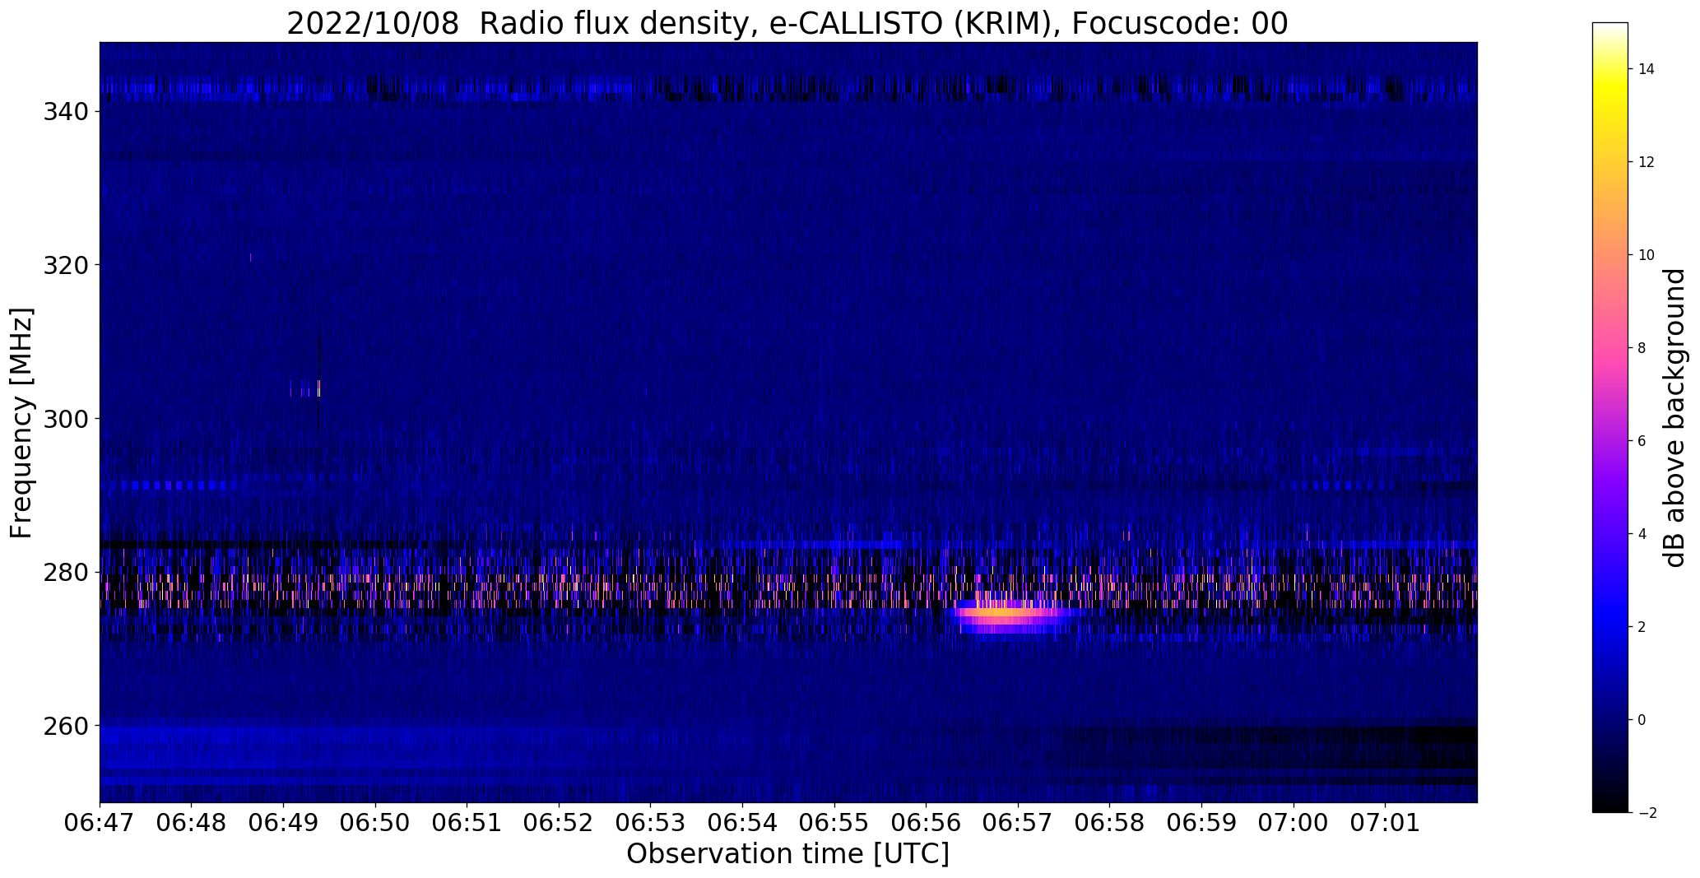This screenshot has height=878, width=1700.
Task: Click the 06:50 time tick label
Action: [x=375, y=824]
